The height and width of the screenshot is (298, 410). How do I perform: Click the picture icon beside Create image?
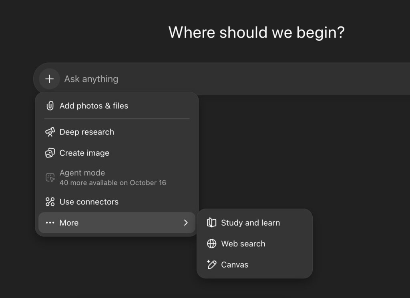pyautogui.click(x=50, y=153)
